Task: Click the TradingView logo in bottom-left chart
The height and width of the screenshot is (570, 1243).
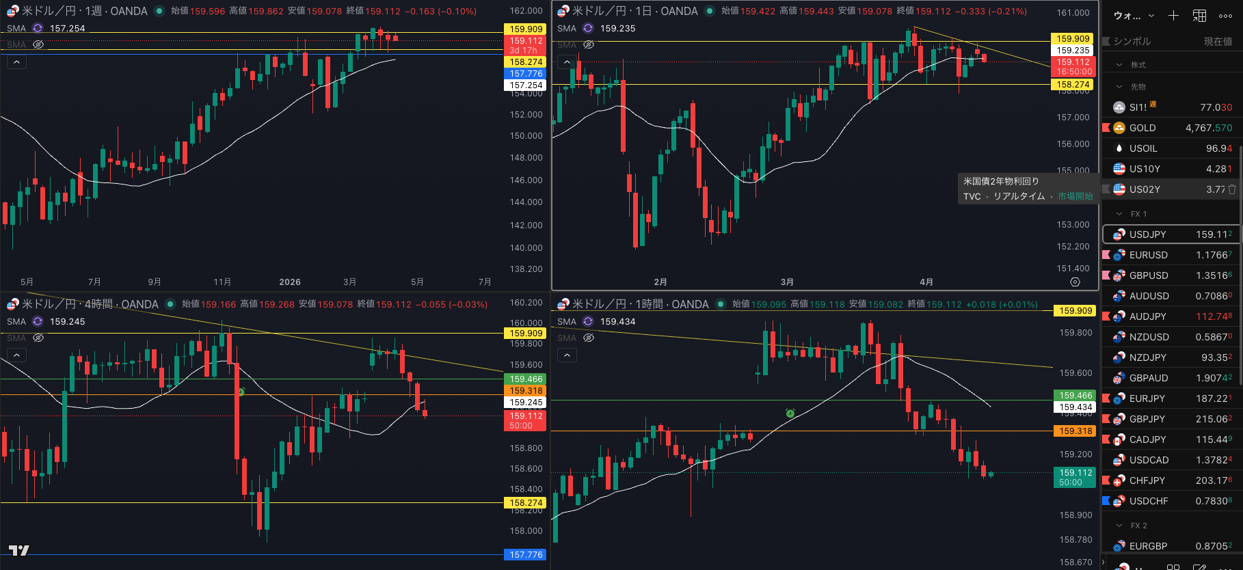Action: point(19,550)
